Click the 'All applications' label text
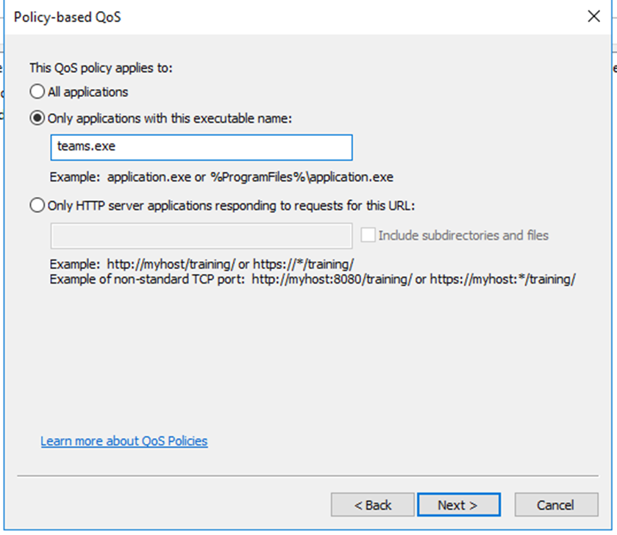The image size is (617, 535). [88, 92]
